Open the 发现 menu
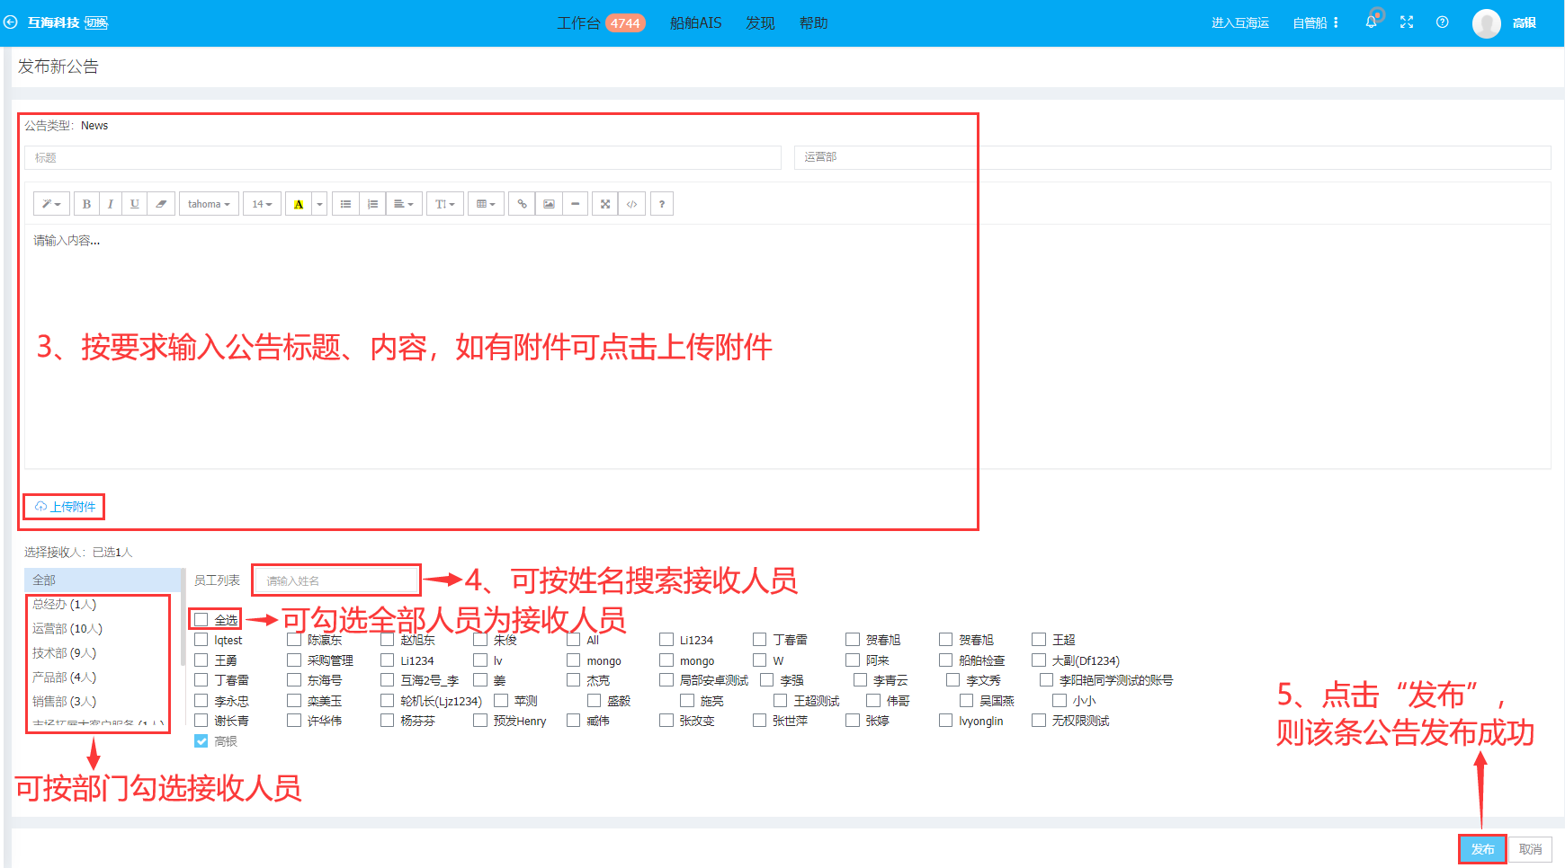The image size is (1565, 868). coord(760,23)
